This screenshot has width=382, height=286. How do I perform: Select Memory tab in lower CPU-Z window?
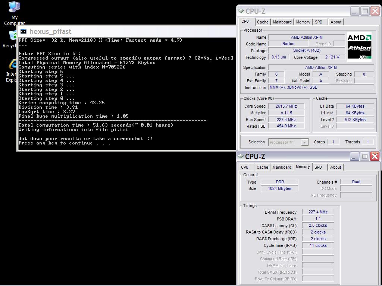pos(303,166)
